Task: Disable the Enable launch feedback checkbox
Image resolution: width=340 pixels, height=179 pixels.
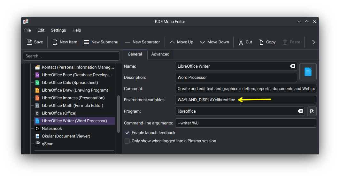Action: (127, 133)
